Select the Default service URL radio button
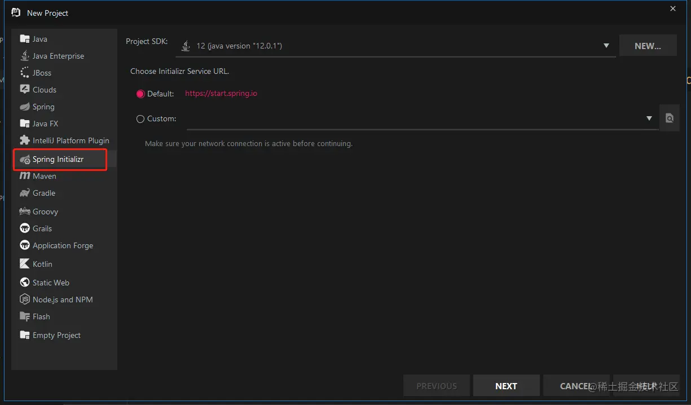The width and height of the screenshot is (691, 405). (x=140, y=94)
